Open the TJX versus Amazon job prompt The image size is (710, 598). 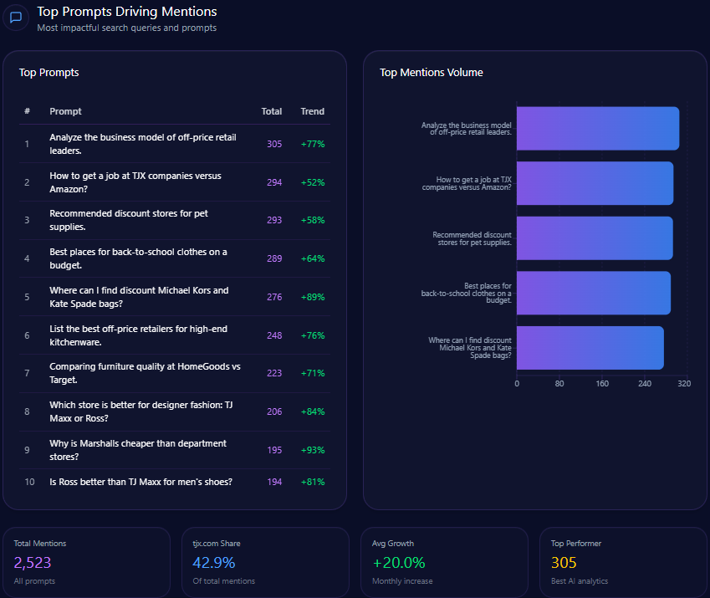[x=135, y=182]
